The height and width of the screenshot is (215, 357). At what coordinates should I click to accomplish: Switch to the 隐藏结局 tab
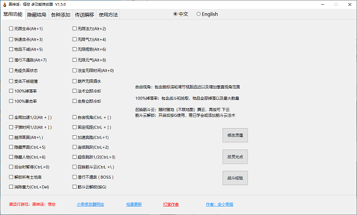point(37,15)
